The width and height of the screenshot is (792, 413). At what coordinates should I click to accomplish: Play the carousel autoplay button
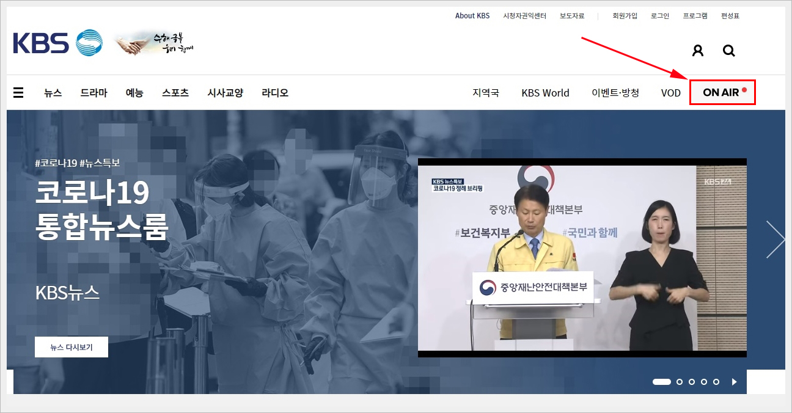coord(735,382)
